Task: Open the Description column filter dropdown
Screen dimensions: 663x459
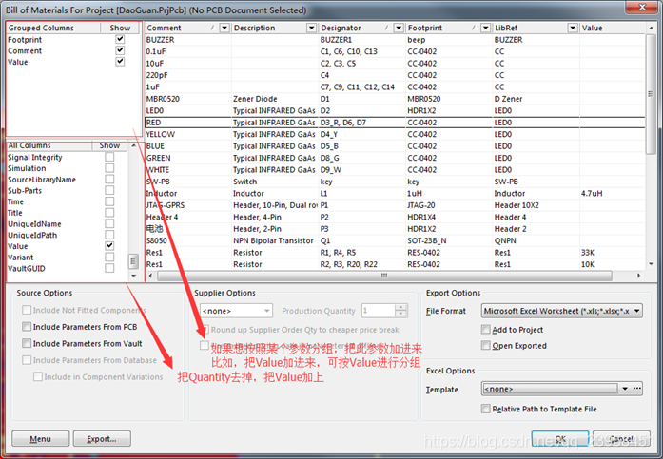Action: 312,28
